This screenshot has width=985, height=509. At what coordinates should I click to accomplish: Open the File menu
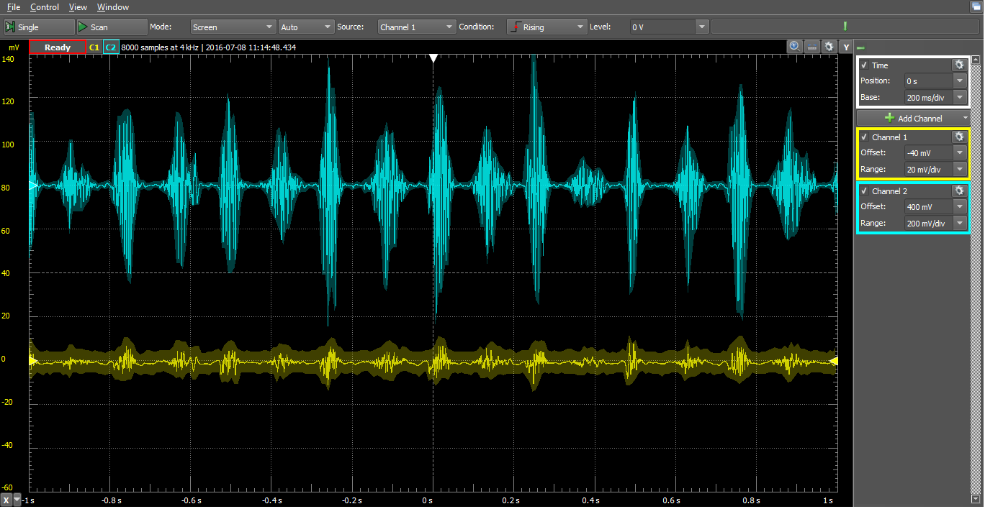click(x=13, y=7)
